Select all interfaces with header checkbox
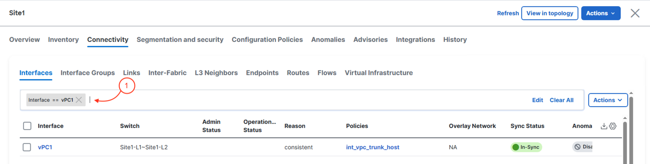The width and height of the screenshot is (650, 164). pyautogui.click(x=27, y=126)
